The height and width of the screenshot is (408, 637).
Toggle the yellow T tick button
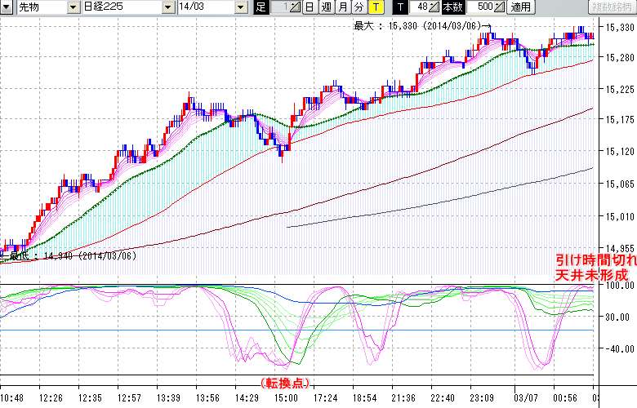tap(375, 7)
